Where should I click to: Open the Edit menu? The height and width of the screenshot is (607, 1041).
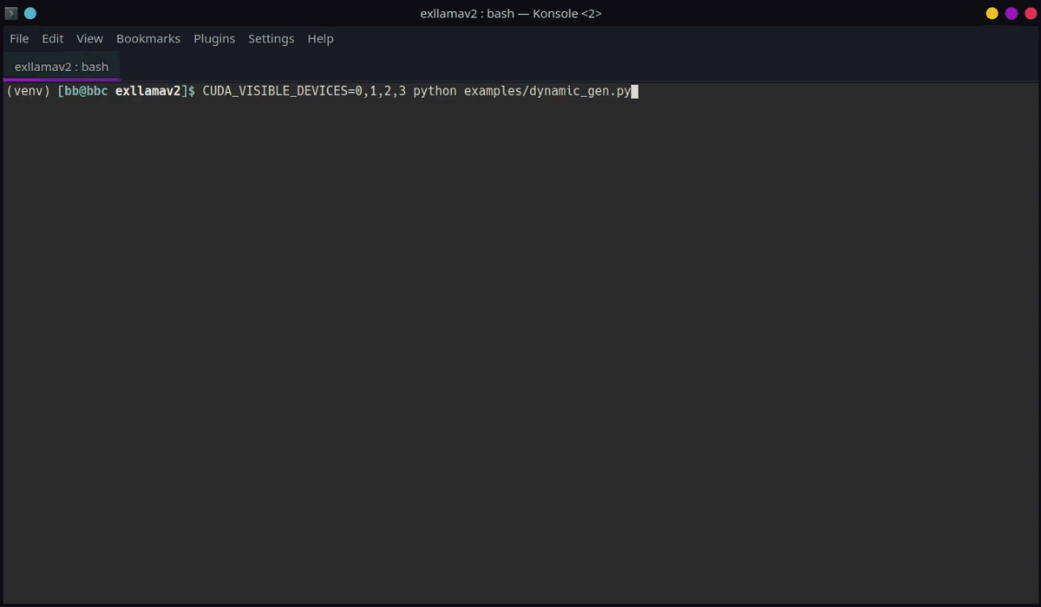point(52,38)
